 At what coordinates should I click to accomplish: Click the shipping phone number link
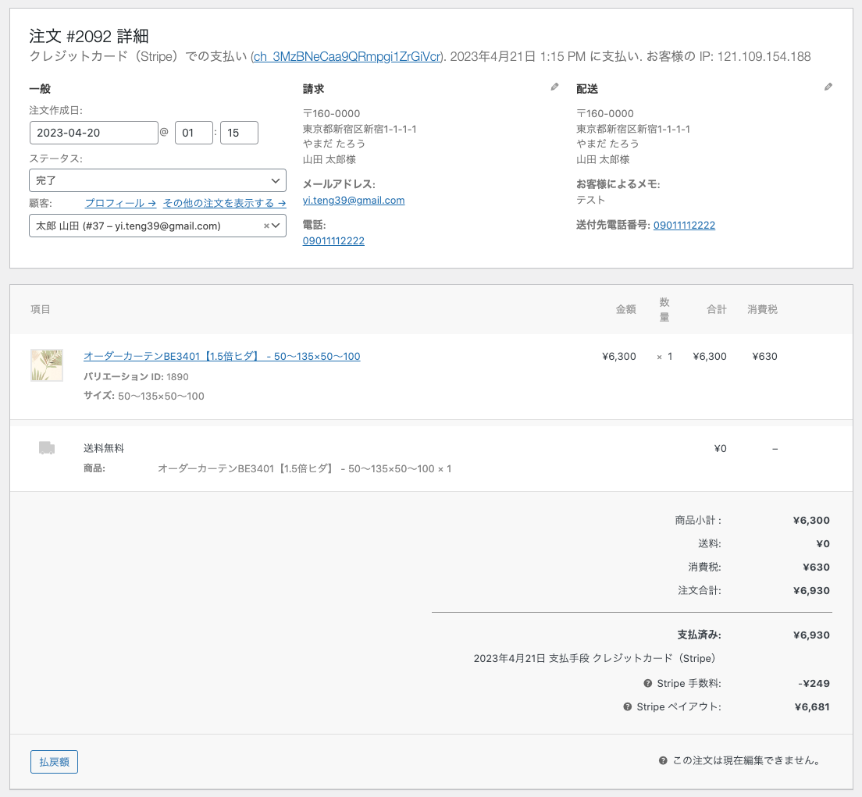click(684, 226)
